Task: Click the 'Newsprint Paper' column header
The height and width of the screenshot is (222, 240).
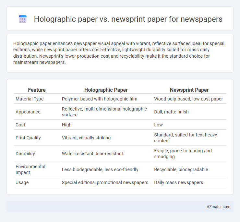Action: coord(189,90)
